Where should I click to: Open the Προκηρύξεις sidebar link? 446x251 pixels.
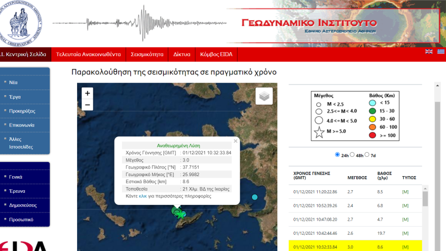pyautogui.click(x=22, y=111)
